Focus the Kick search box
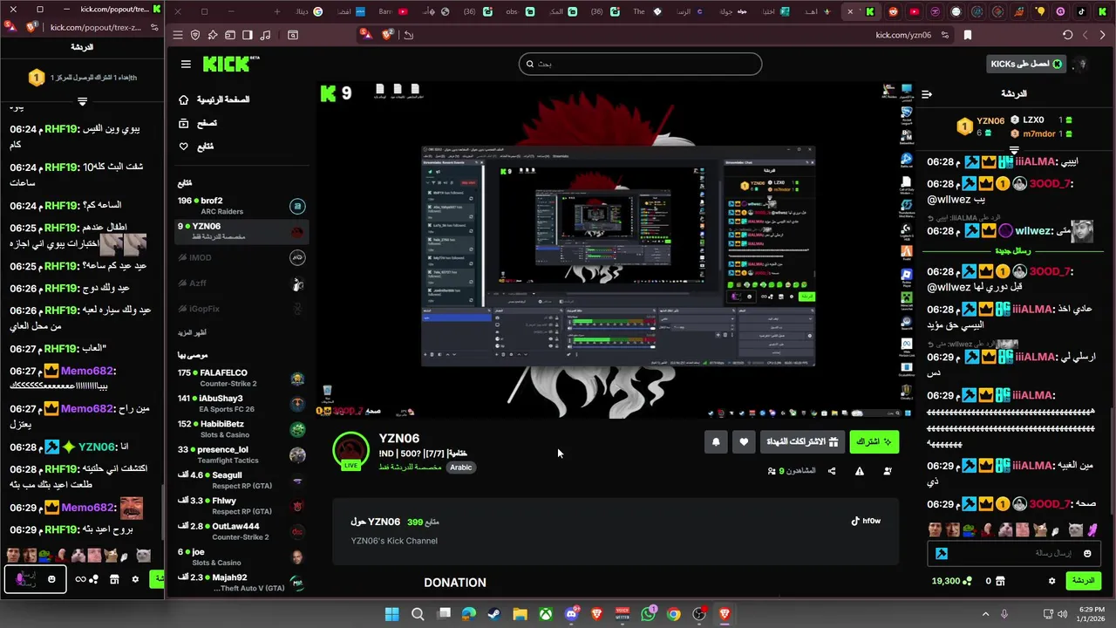Screen dimensions: 1116x628 (x=640, y=64)
